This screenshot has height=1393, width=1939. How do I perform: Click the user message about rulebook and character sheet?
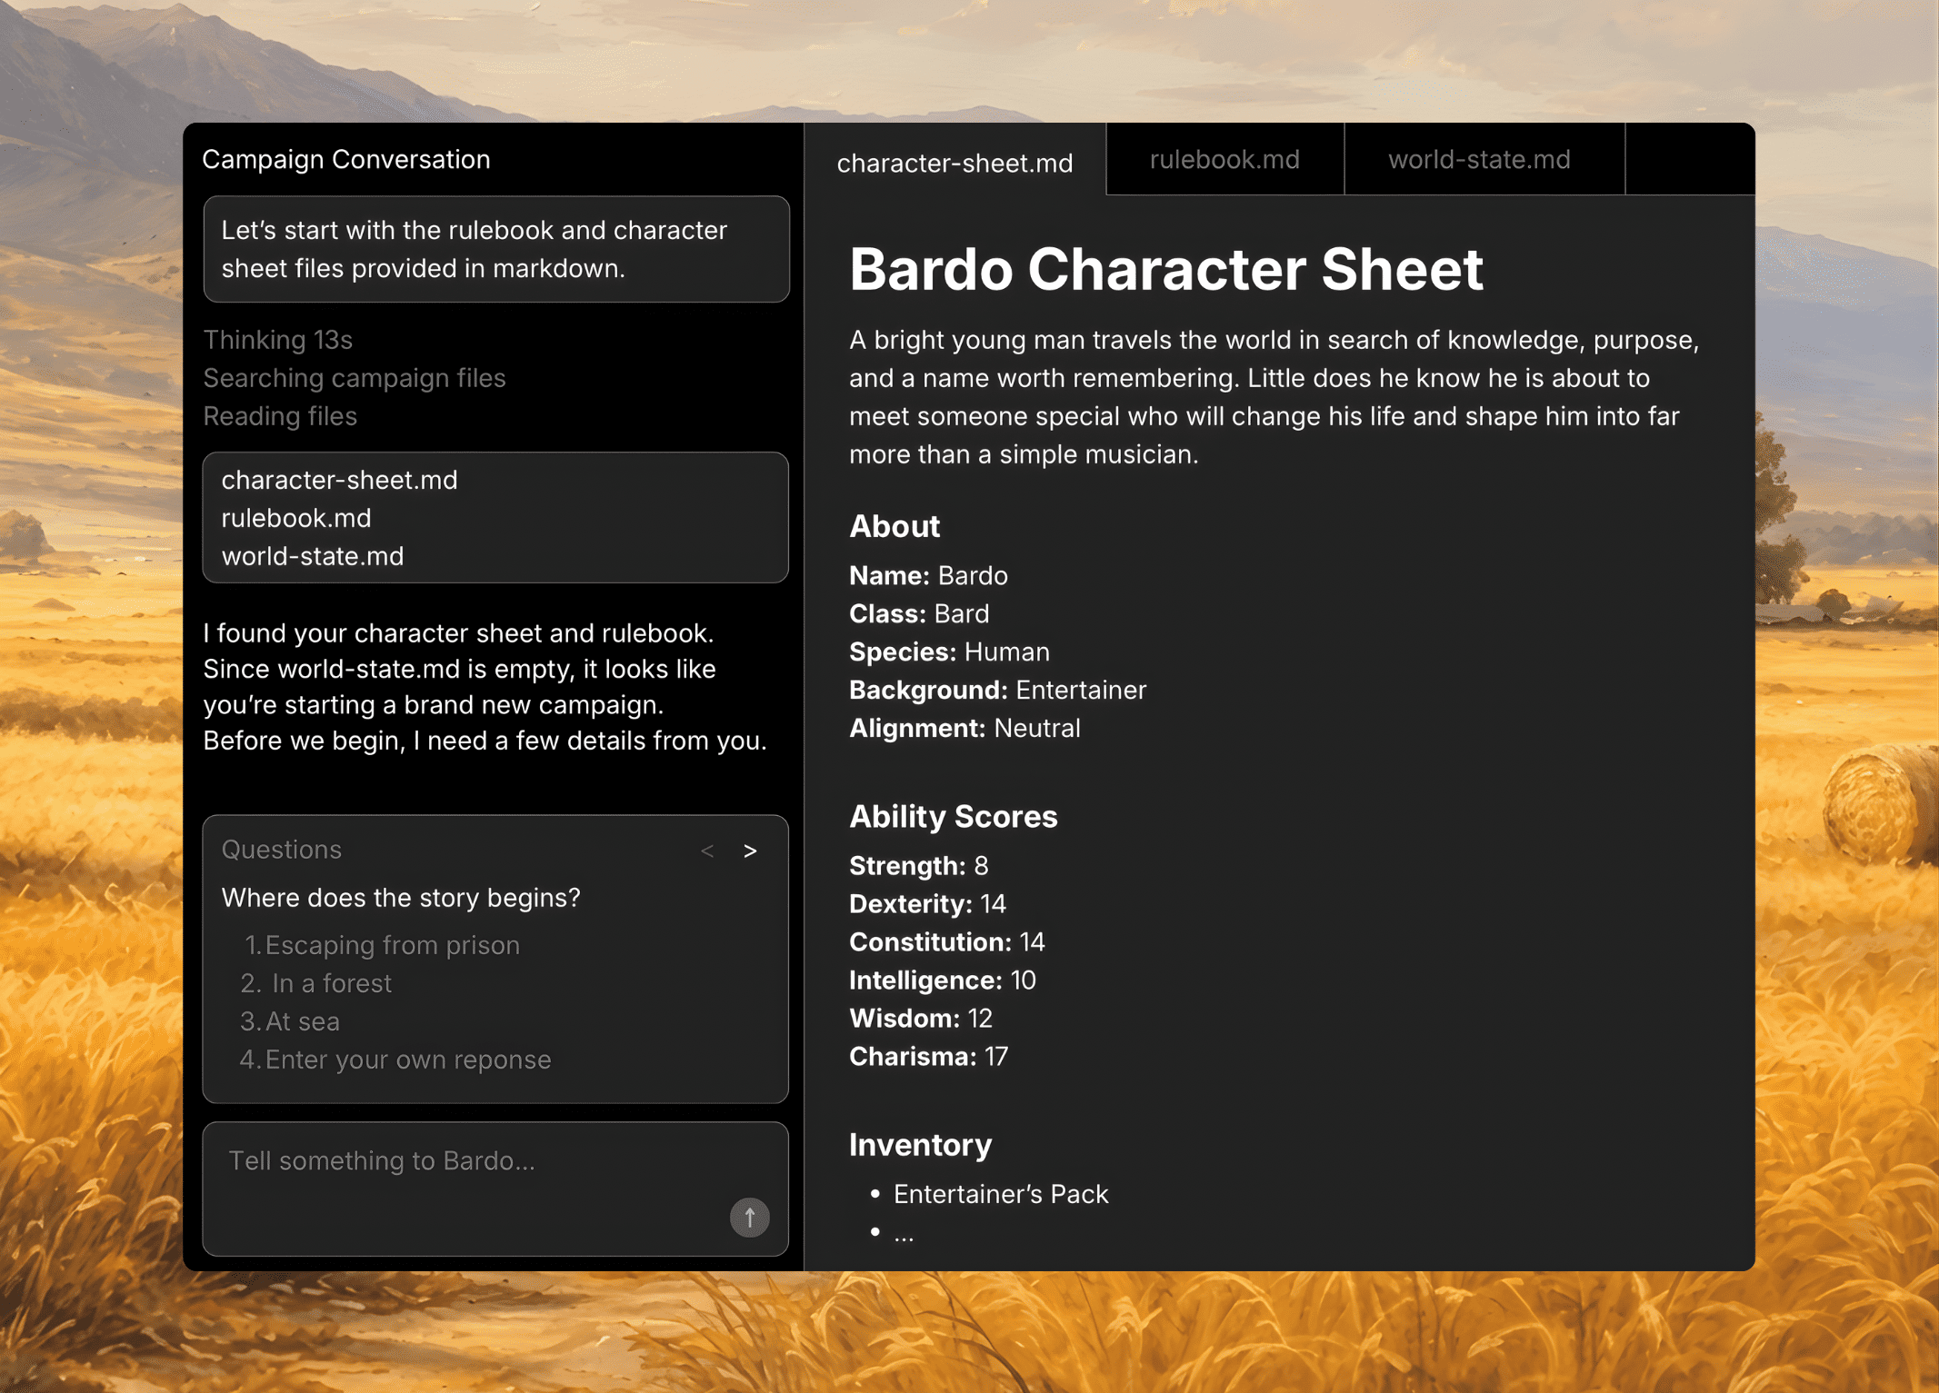(x=496, y=249)
